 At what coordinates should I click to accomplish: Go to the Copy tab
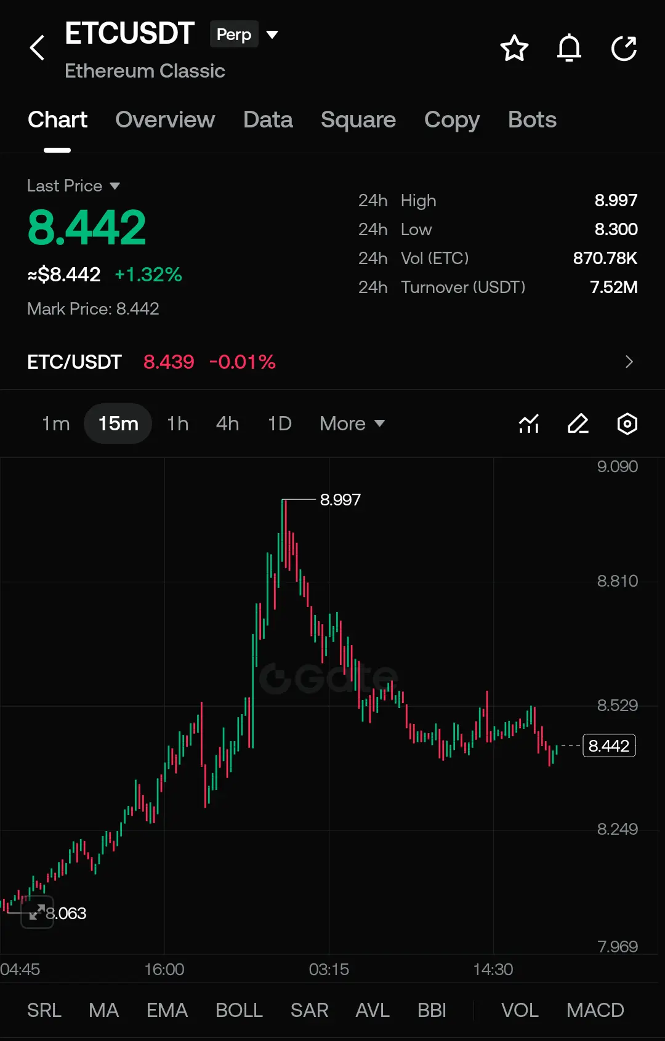click(x=452, y=119)
